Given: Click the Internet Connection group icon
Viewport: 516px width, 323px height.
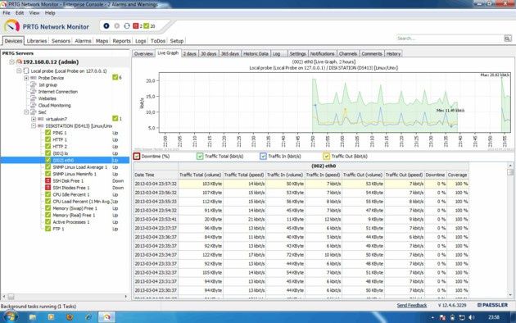Looking at the screenshot, I should 34,92.
